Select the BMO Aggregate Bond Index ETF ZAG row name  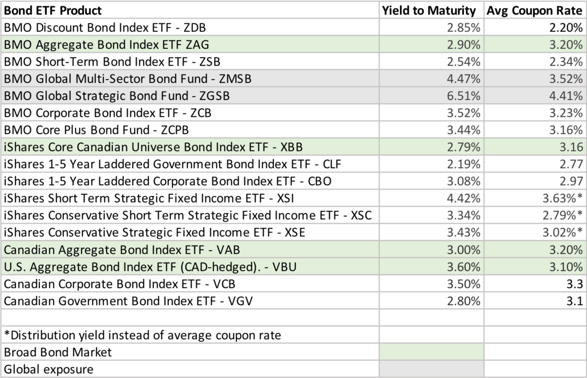tap(107, 45)
